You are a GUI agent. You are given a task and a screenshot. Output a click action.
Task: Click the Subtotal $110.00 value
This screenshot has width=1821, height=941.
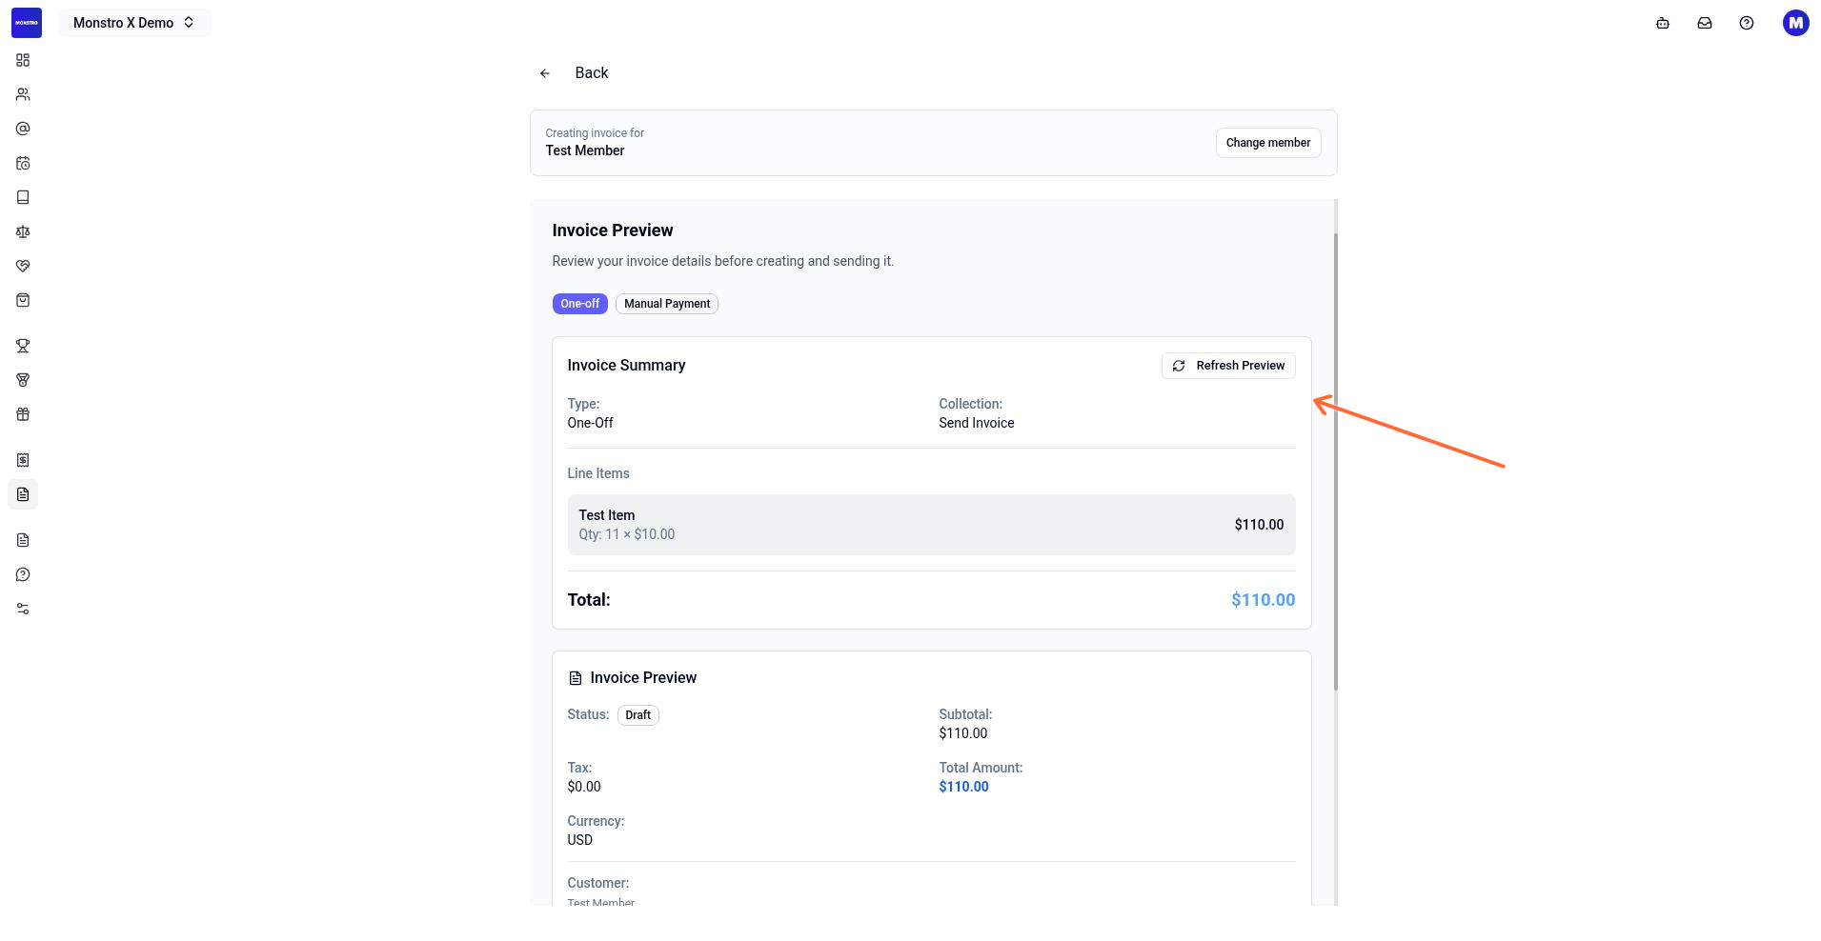963,733
